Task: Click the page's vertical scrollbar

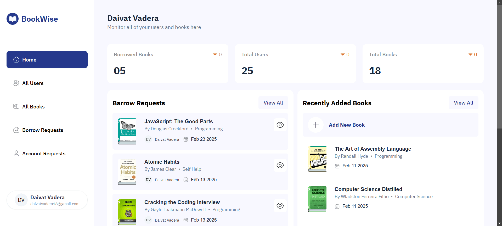Action: [499, 65]
